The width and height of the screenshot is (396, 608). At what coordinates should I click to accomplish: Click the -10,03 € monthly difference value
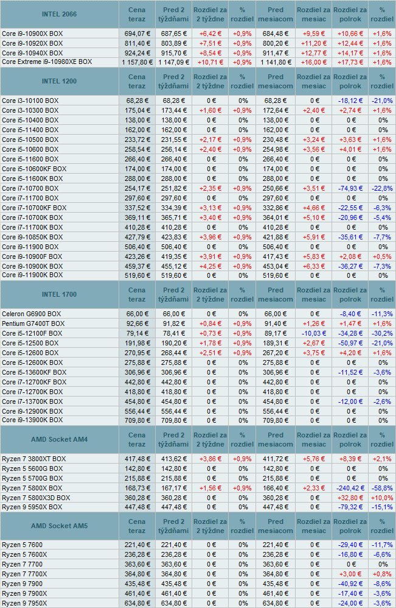tap(313, 333)
